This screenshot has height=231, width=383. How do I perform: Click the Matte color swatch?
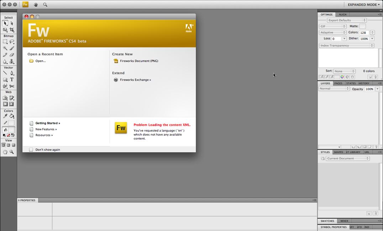pyautogui.click(x=362, y=26)
